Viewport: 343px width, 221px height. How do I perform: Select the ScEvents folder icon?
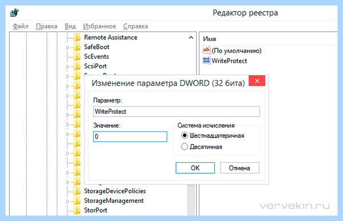[77, 56]
